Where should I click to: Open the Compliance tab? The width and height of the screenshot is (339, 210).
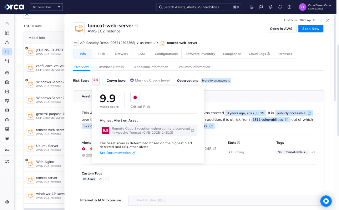coord(232,54)
